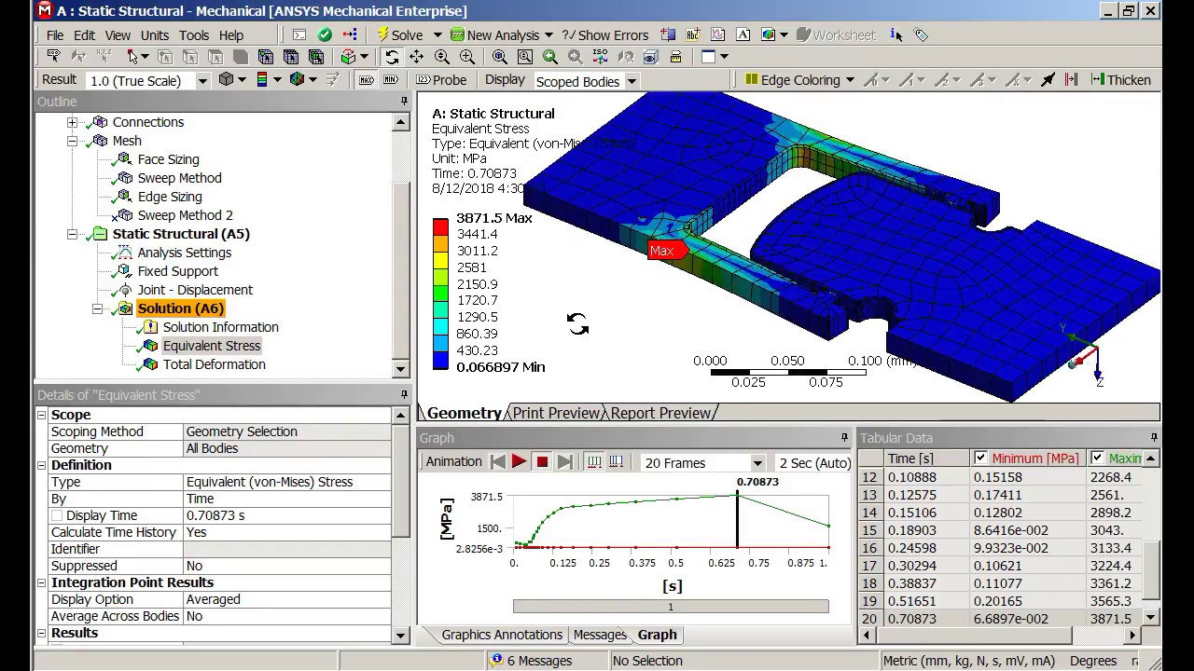The width and height of the screenshot is (1194, 671).
Task: Open the Graphics Annotations tab
Action: (502, 635)
